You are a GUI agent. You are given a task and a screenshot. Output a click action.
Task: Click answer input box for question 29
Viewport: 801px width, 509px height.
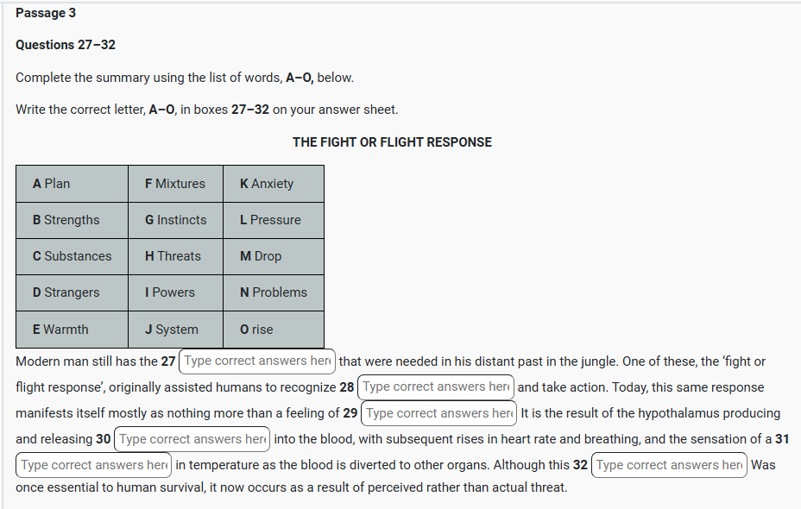coord(438,413)
